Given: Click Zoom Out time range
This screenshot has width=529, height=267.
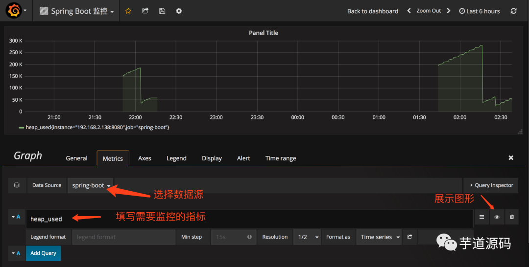Looking at the screenshot, I should (429, 11).
